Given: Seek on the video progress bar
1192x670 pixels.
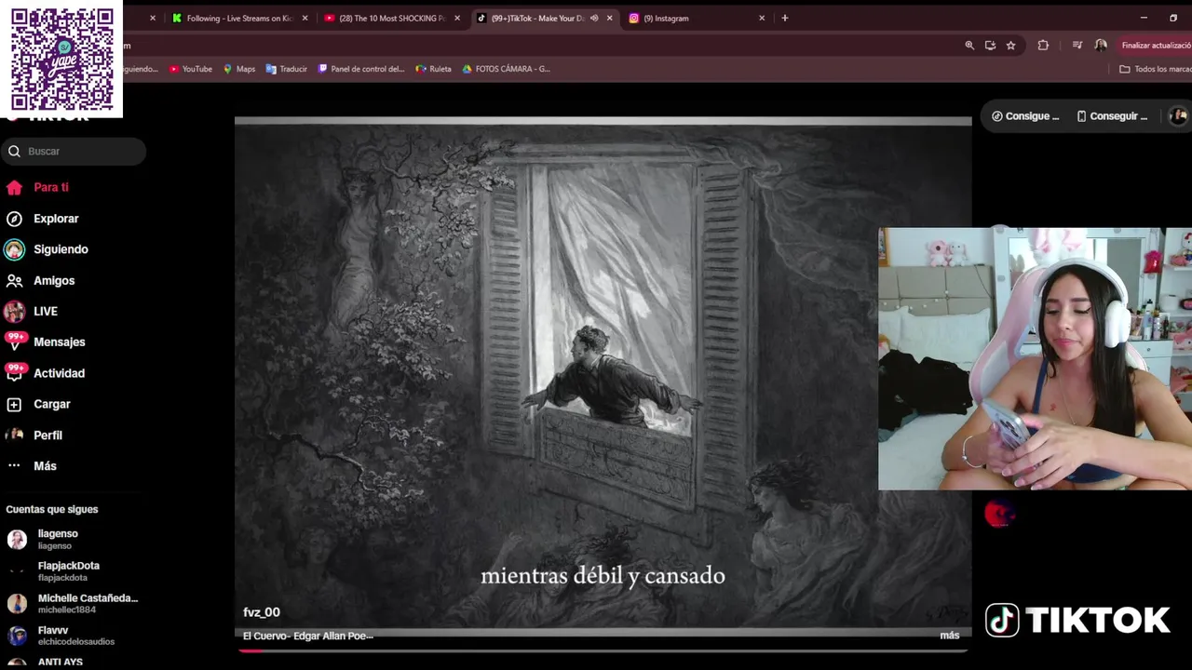Looking at the screenshot, I should 603,650.
